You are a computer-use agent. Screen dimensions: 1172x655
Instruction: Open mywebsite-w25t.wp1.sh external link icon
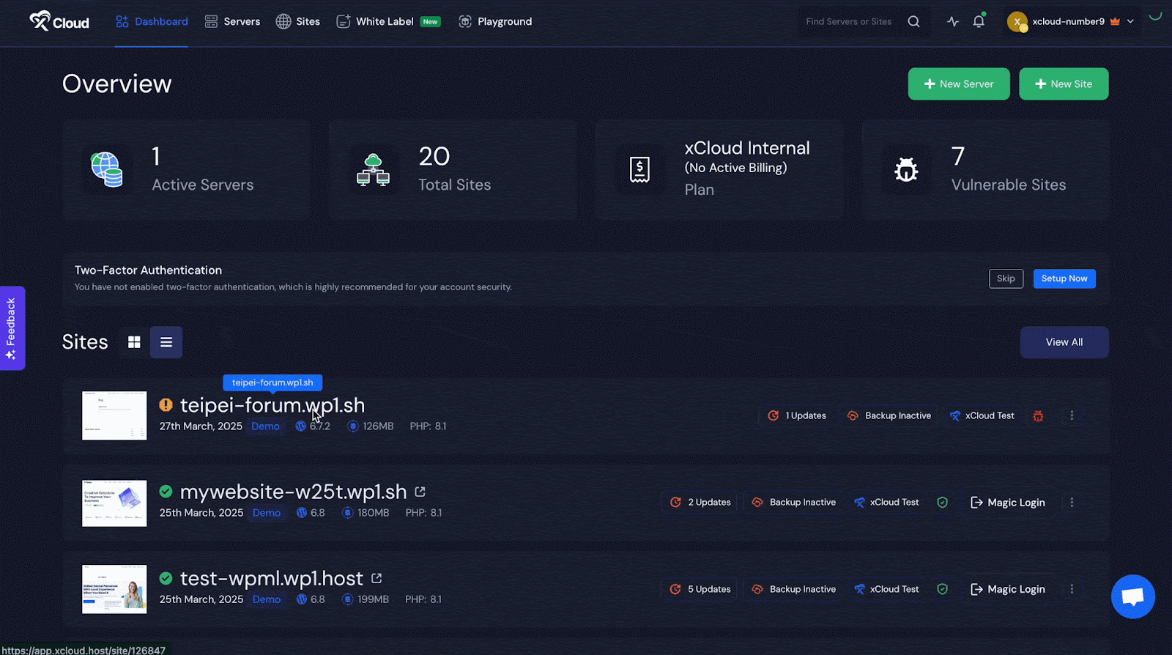(x=420, y=492)
